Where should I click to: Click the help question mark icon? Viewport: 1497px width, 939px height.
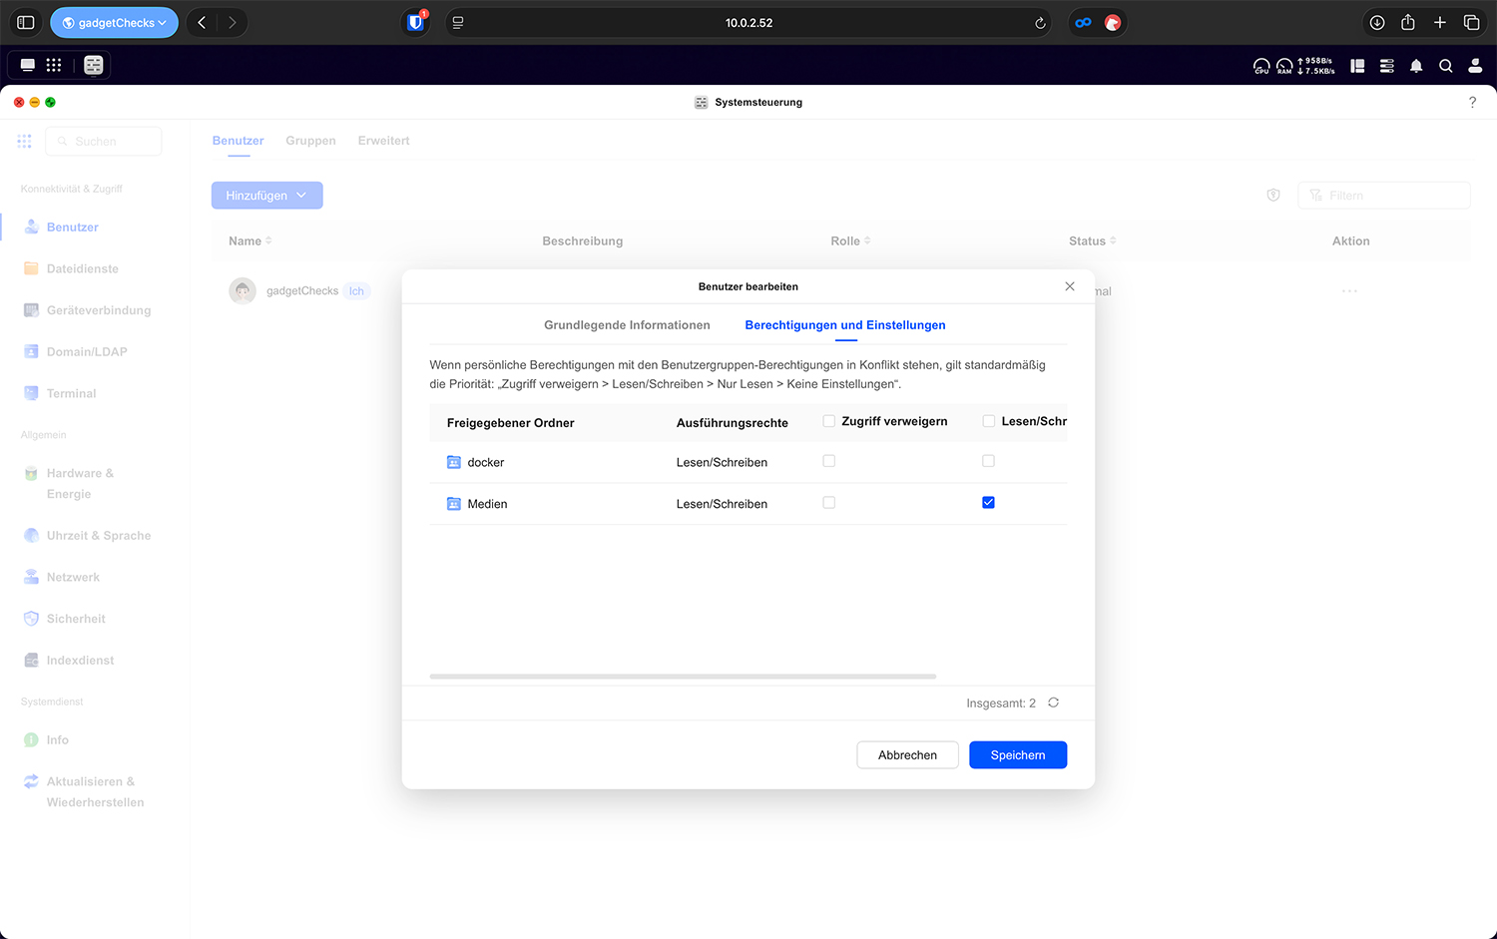[1471, 102]
